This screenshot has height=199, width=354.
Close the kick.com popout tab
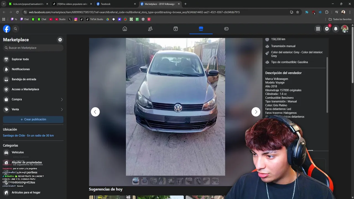47,4
